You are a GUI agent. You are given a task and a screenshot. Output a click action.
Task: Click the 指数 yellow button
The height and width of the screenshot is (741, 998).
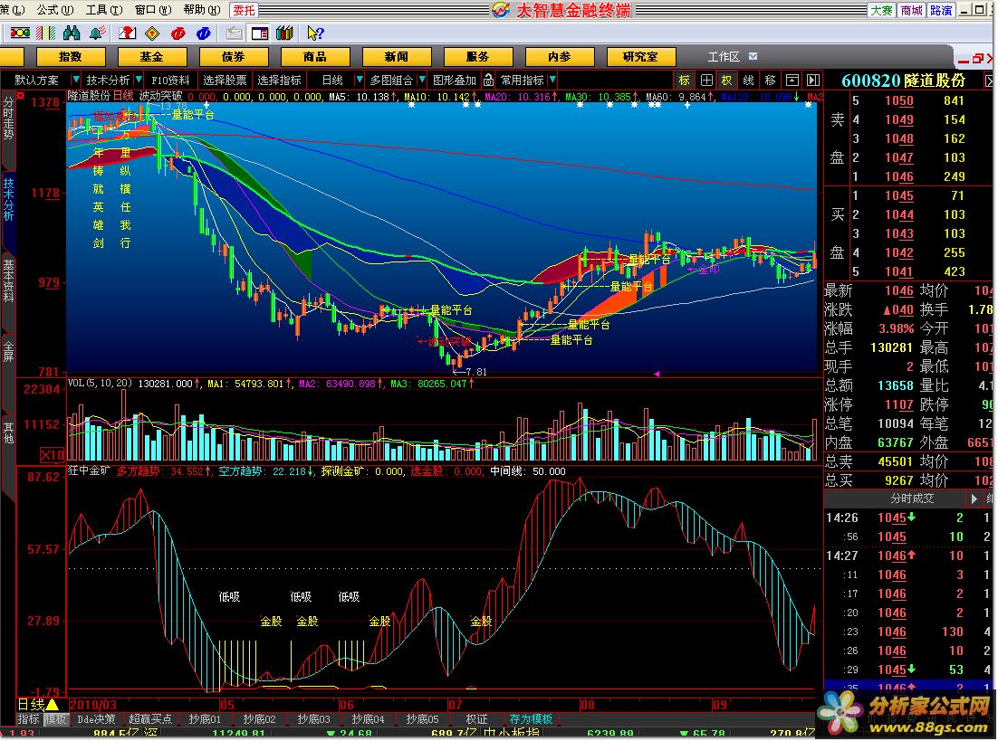click(x=70, y=57)
